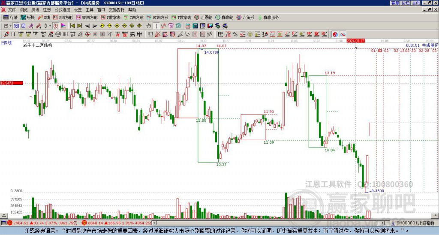
Task: Launch the 赢家轮 wheel tool
Action: point(224,17)
